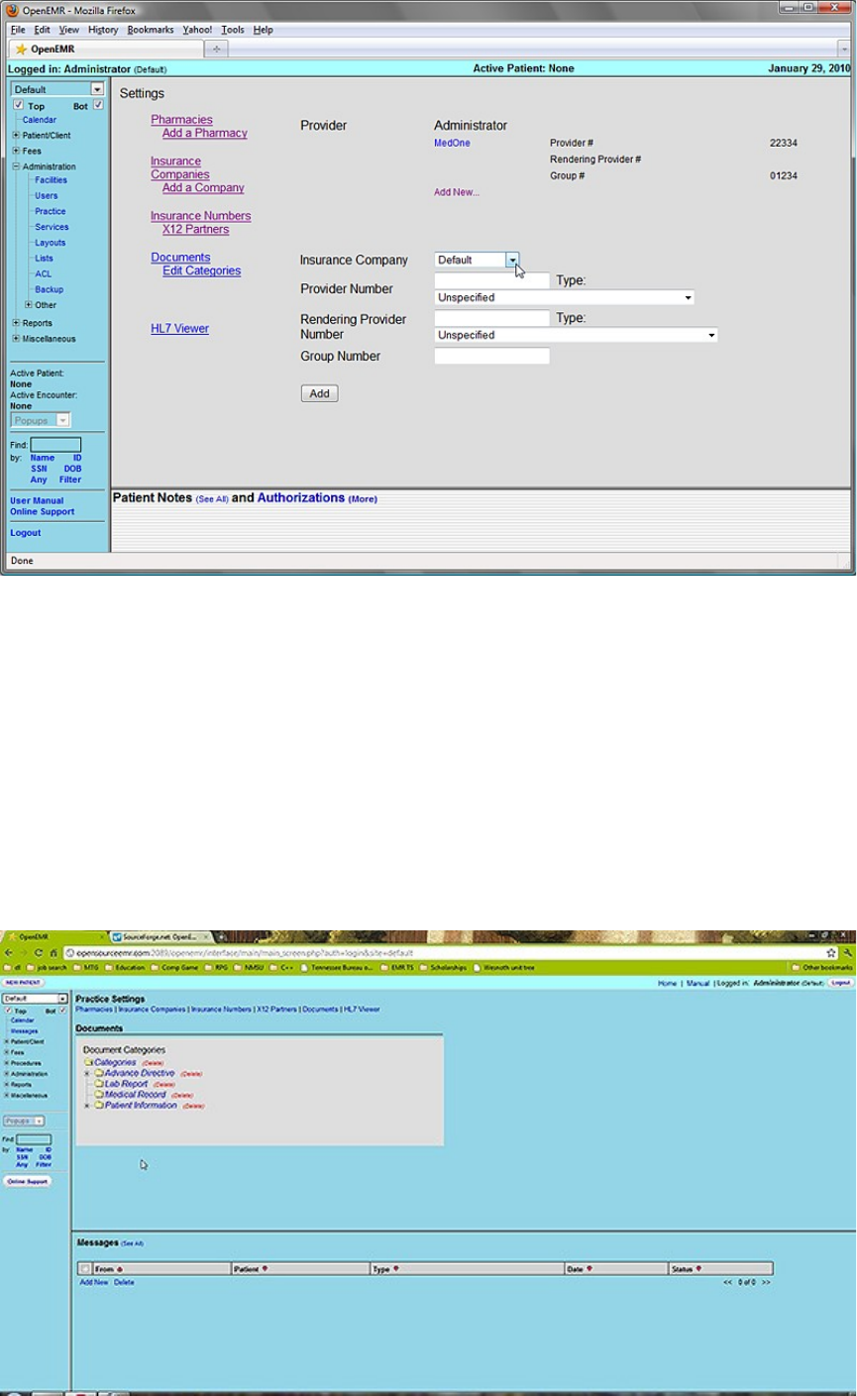
Task: Reload the page in Chrome
Action: (x=38, y=951)
